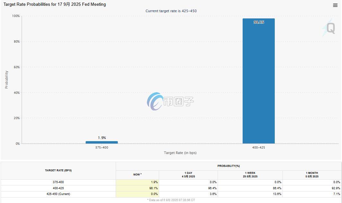Select the 425-450 (Current) table row label
The width and height of the screenshot is (342, 203).
pyautogui.click(x=58, y=194)
